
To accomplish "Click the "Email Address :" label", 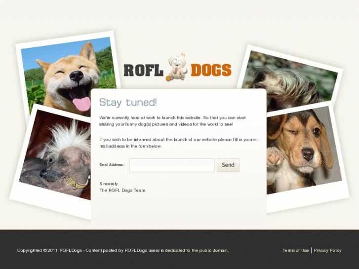I will (112, 164).
